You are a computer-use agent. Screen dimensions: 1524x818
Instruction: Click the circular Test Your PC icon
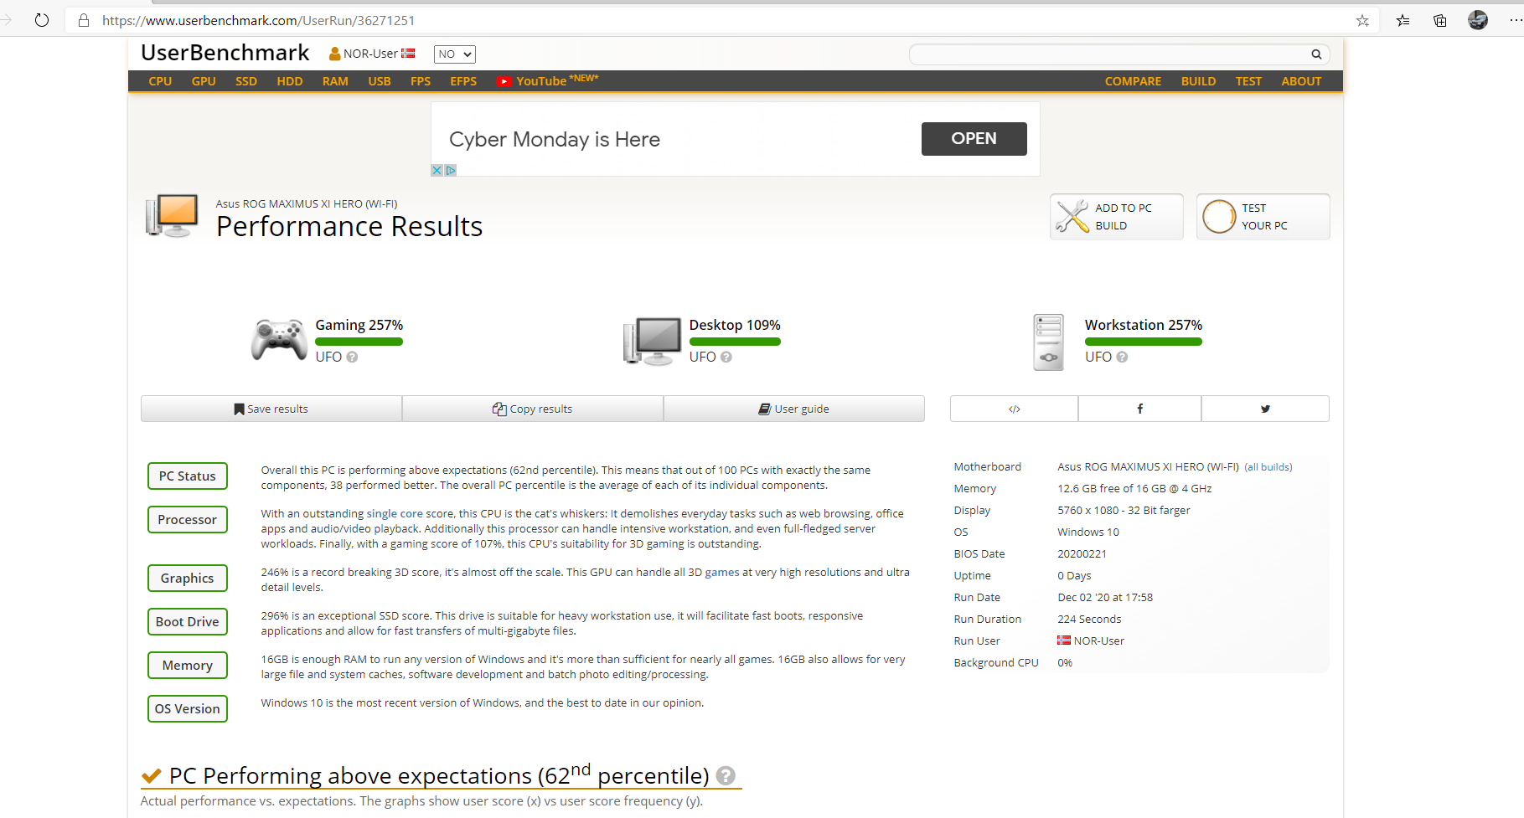[x=1219, y=217]
